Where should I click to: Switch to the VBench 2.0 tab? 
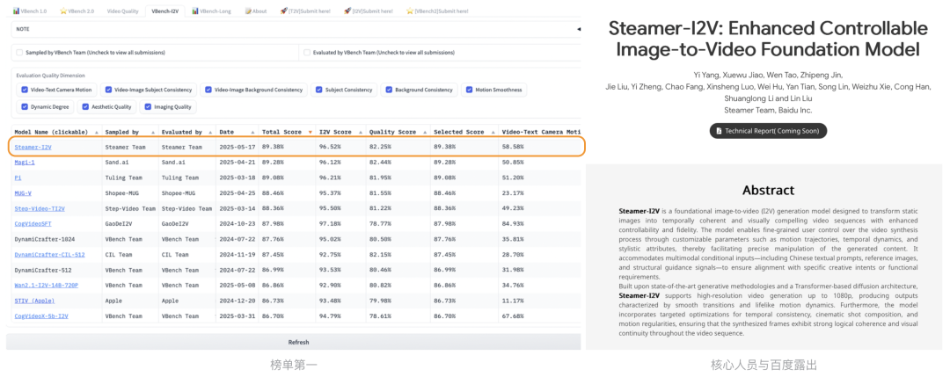[x=77, y=11]
